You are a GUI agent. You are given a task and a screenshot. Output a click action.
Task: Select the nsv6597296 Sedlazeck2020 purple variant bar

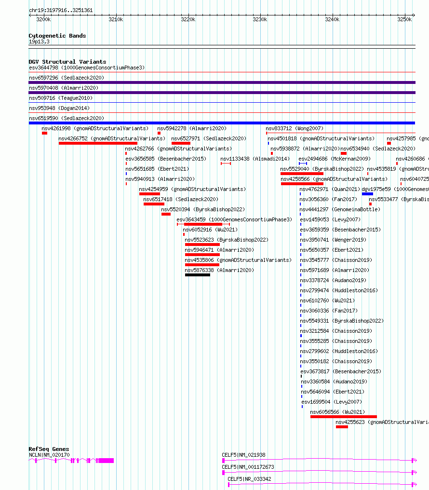point(222,82)
